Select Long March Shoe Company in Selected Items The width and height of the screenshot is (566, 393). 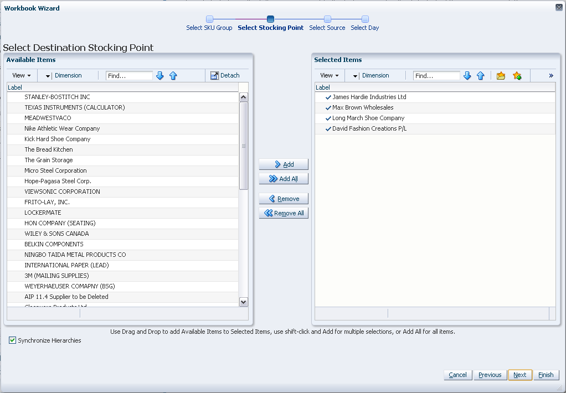[x=435, y=118]
